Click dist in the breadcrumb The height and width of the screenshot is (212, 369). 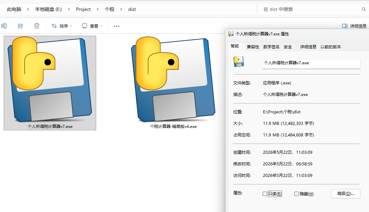tap(132, 10)
